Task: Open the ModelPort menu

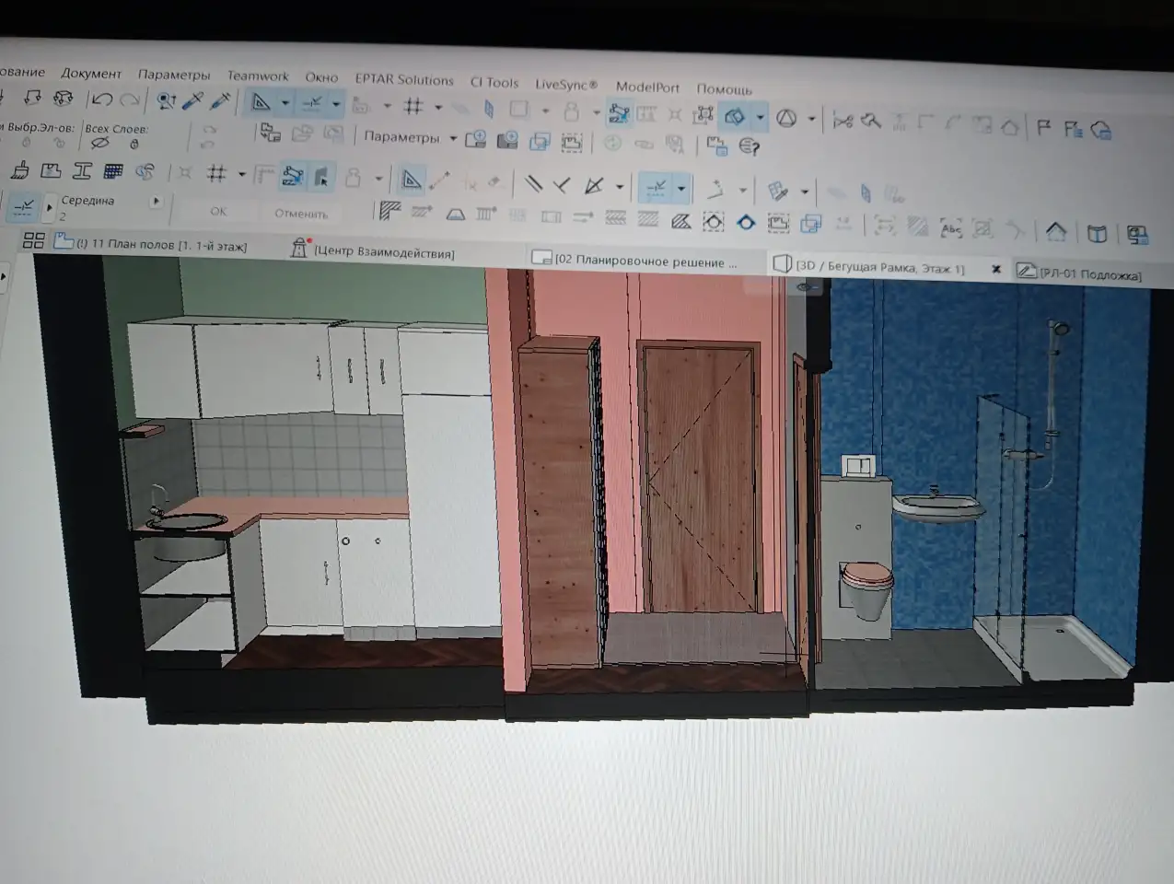Action: [x=647, y=87]
